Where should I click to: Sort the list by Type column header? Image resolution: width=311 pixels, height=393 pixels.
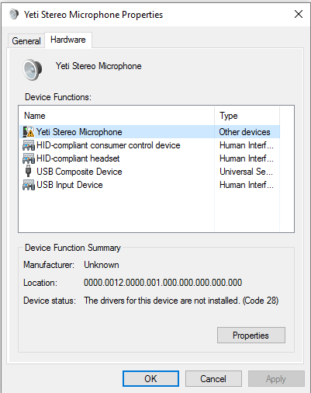point(247,116)
